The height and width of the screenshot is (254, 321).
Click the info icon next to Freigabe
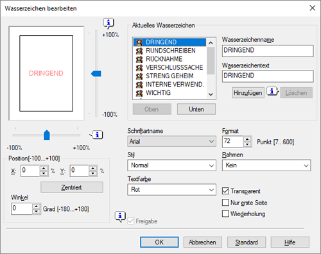pyautogui.click(x=120, y=217)
